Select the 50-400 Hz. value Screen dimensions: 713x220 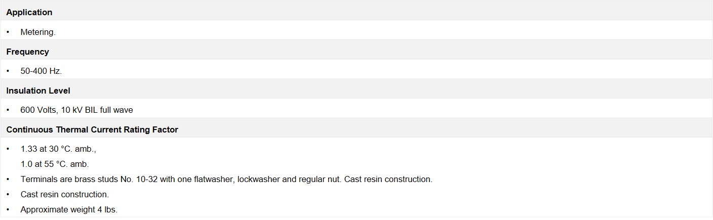41,71
